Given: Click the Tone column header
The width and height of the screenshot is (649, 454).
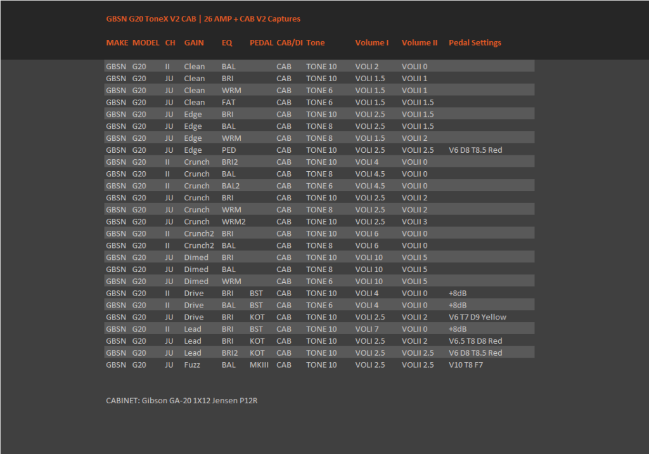Looking at the screenshot, I should coord(316,42).
